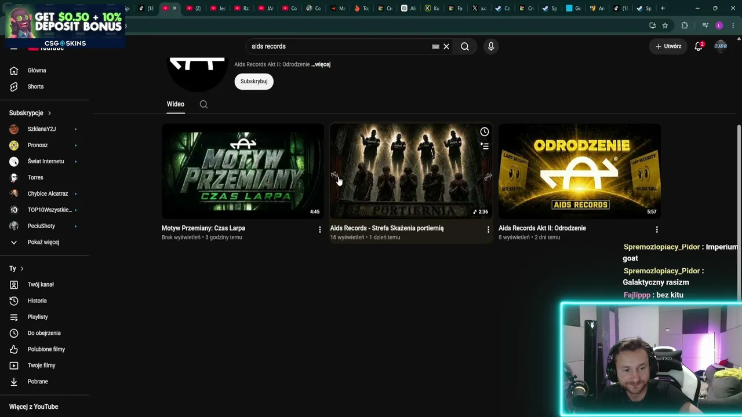Subscribe with the Subskrybuj button
The width and height of the screenshot is (742, 417).
coord(254,82)
